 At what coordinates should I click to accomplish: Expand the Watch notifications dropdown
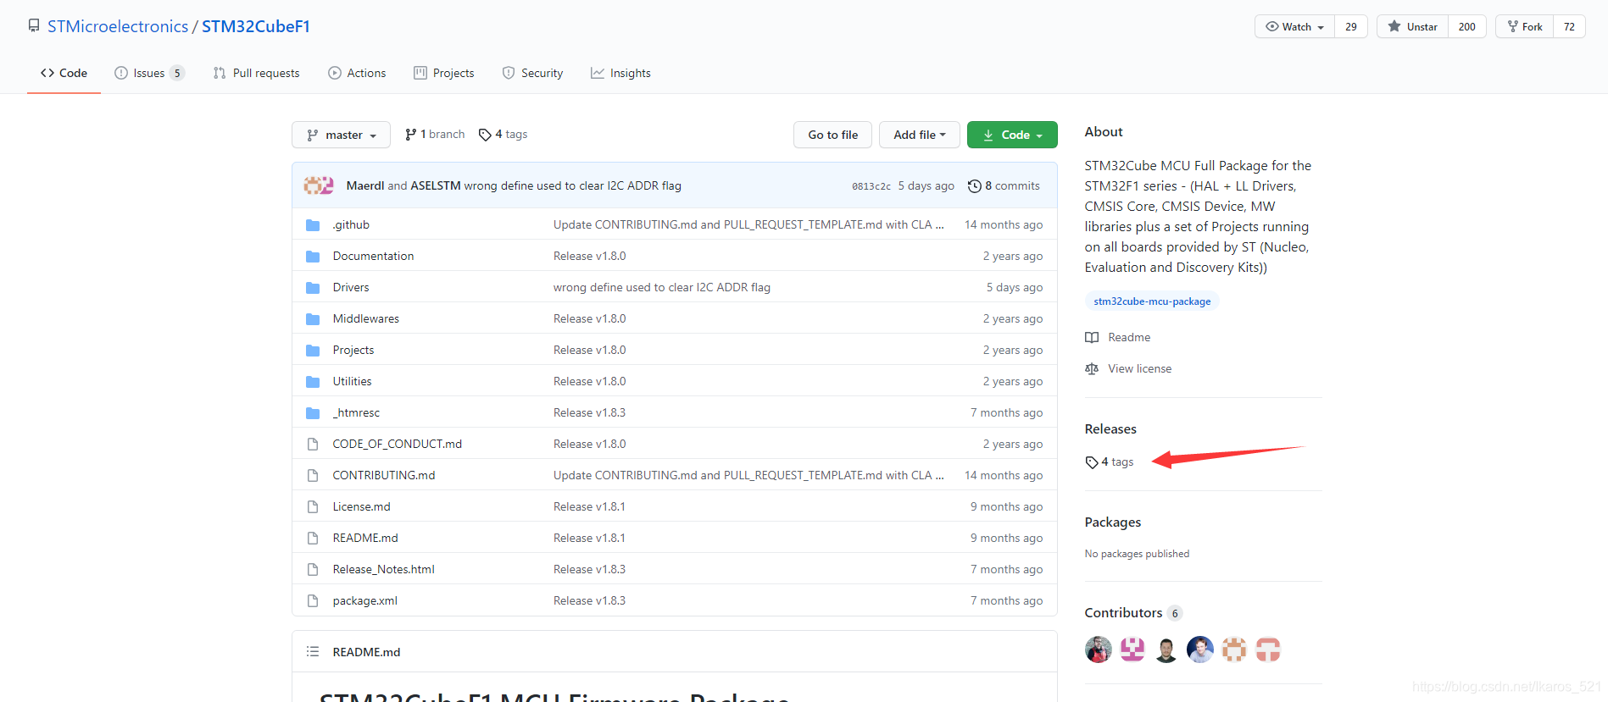point(1294,27)
